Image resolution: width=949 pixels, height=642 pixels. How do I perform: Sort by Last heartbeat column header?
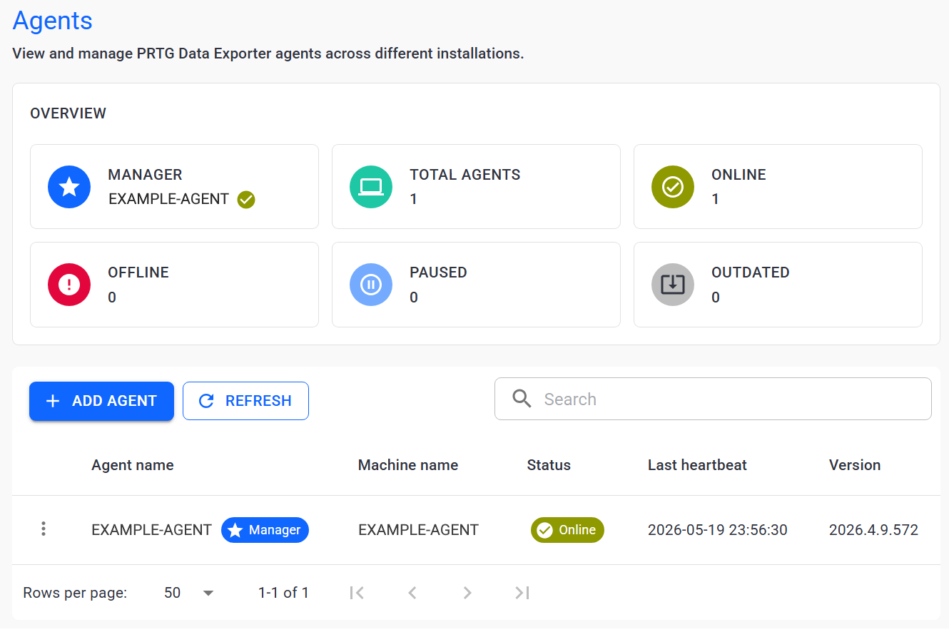point(697,465)
